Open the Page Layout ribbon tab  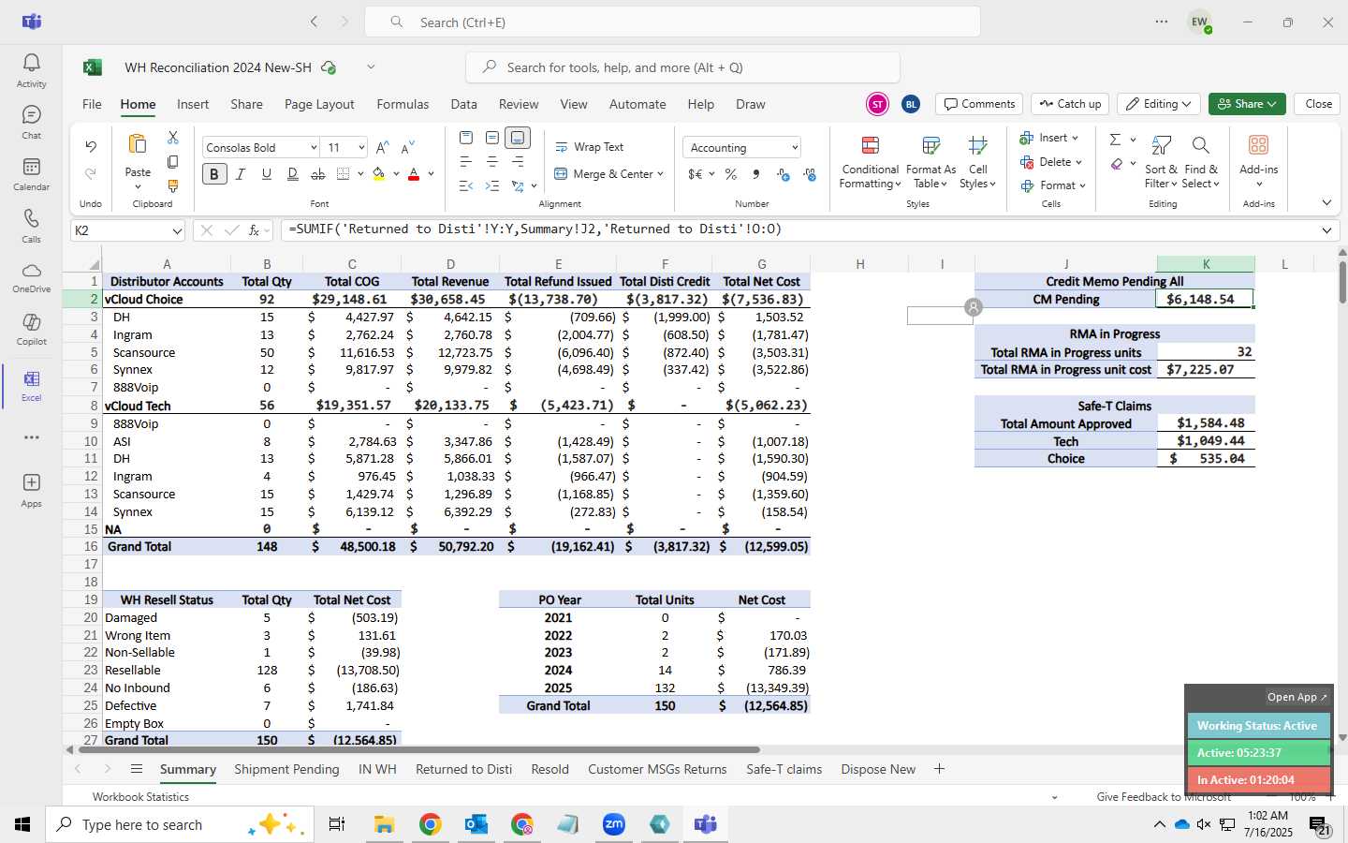click(319, 104)
